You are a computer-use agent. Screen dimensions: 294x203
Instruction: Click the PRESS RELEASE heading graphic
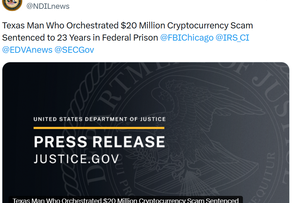pos(99,142)
